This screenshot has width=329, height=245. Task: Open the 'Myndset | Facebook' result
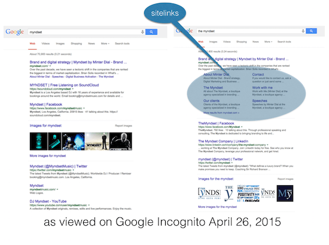click(x=46, y=105)
